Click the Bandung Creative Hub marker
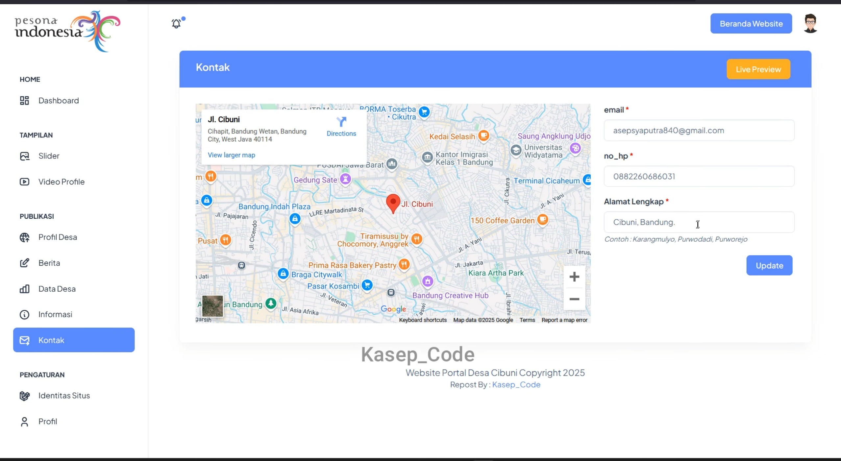 [x=428, y=281]
